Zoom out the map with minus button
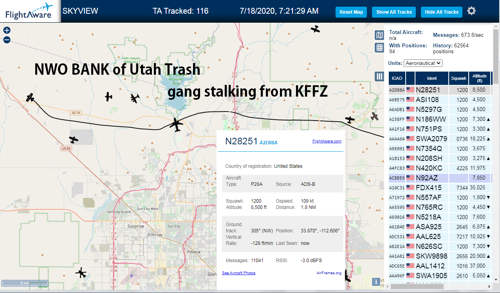500x293 pixels. [7, 40]
